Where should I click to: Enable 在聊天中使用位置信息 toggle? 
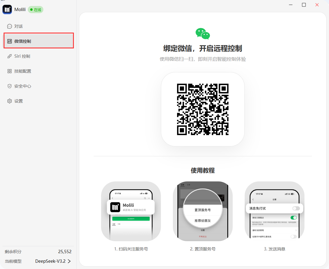(293, 237)
